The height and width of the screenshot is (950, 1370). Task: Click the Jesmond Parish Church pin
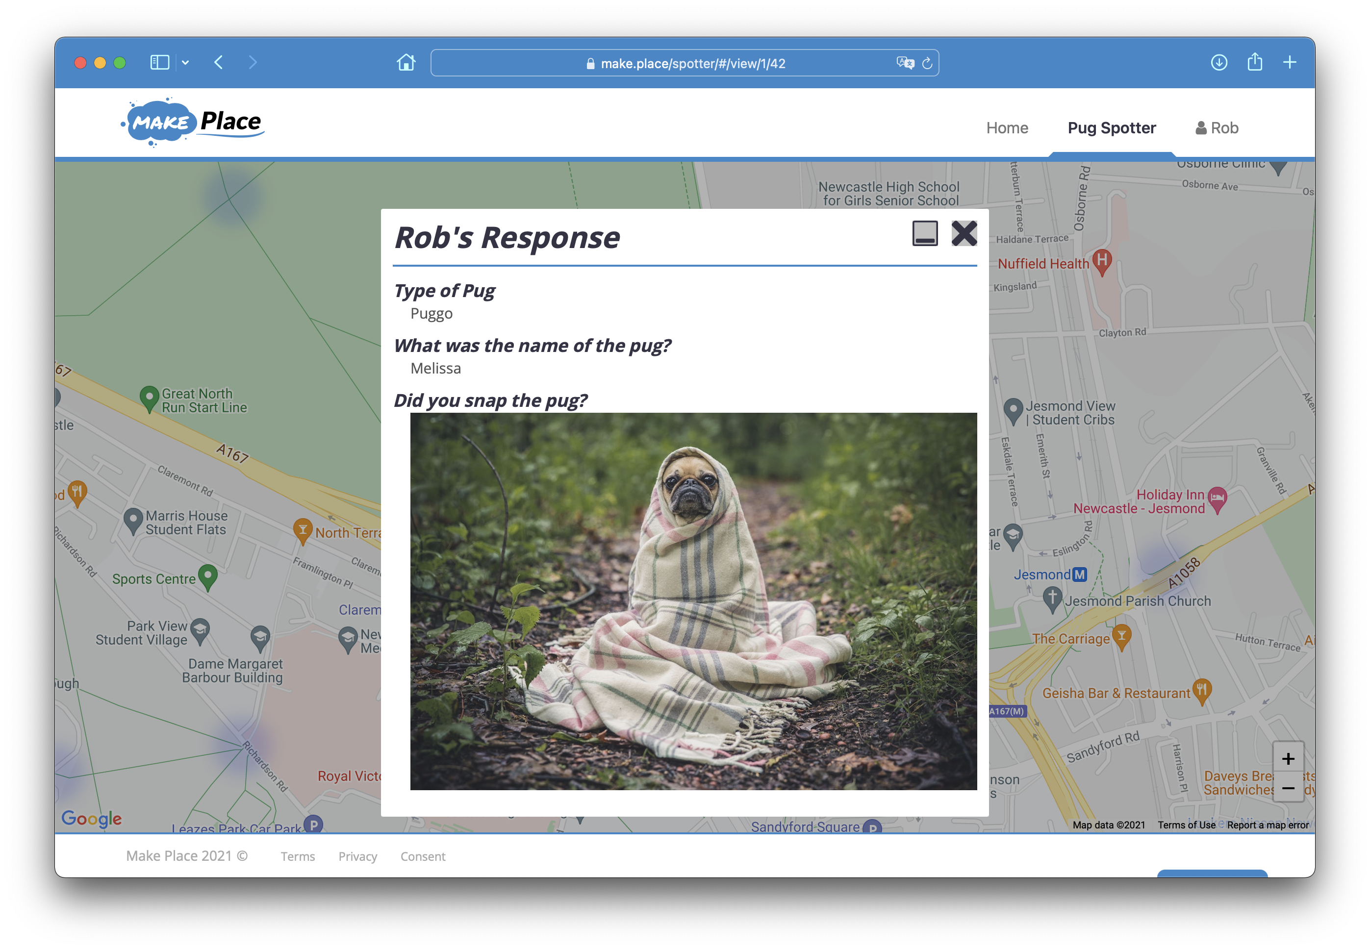pyautogui.click(x=1052, y=600)
